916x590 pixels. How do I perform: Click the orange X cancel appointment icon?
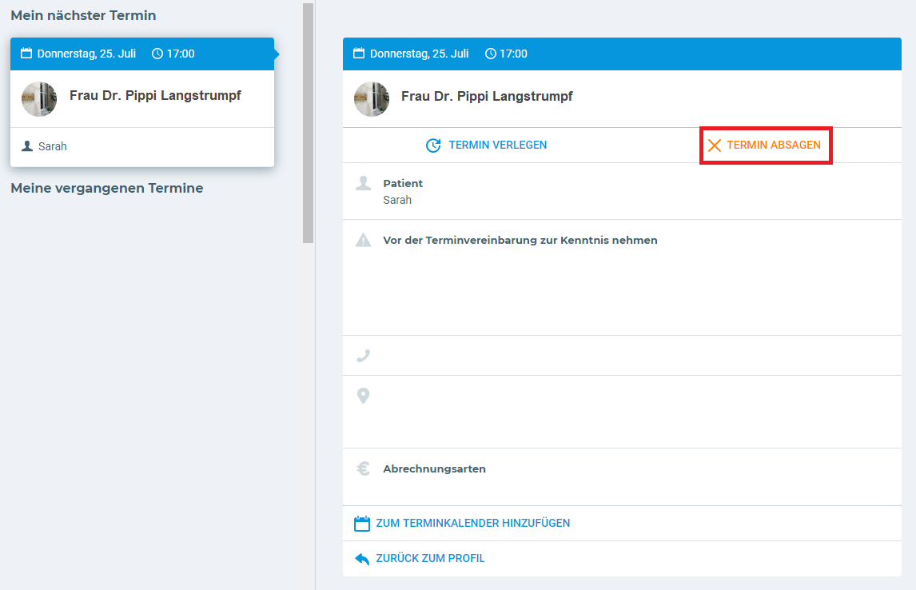(x=715, y=146)
